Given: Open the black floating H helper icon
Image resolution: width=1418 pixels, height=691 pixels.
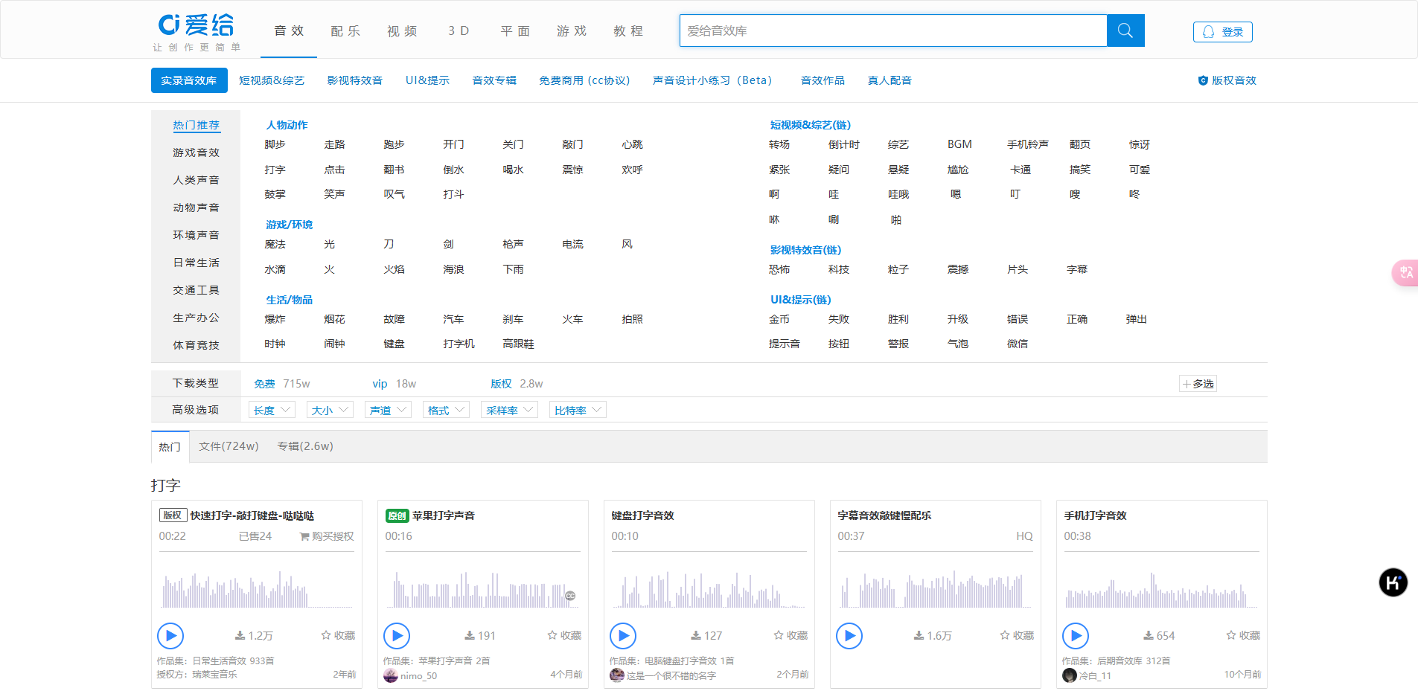Looking at the screenshot, I should 1393,582.
